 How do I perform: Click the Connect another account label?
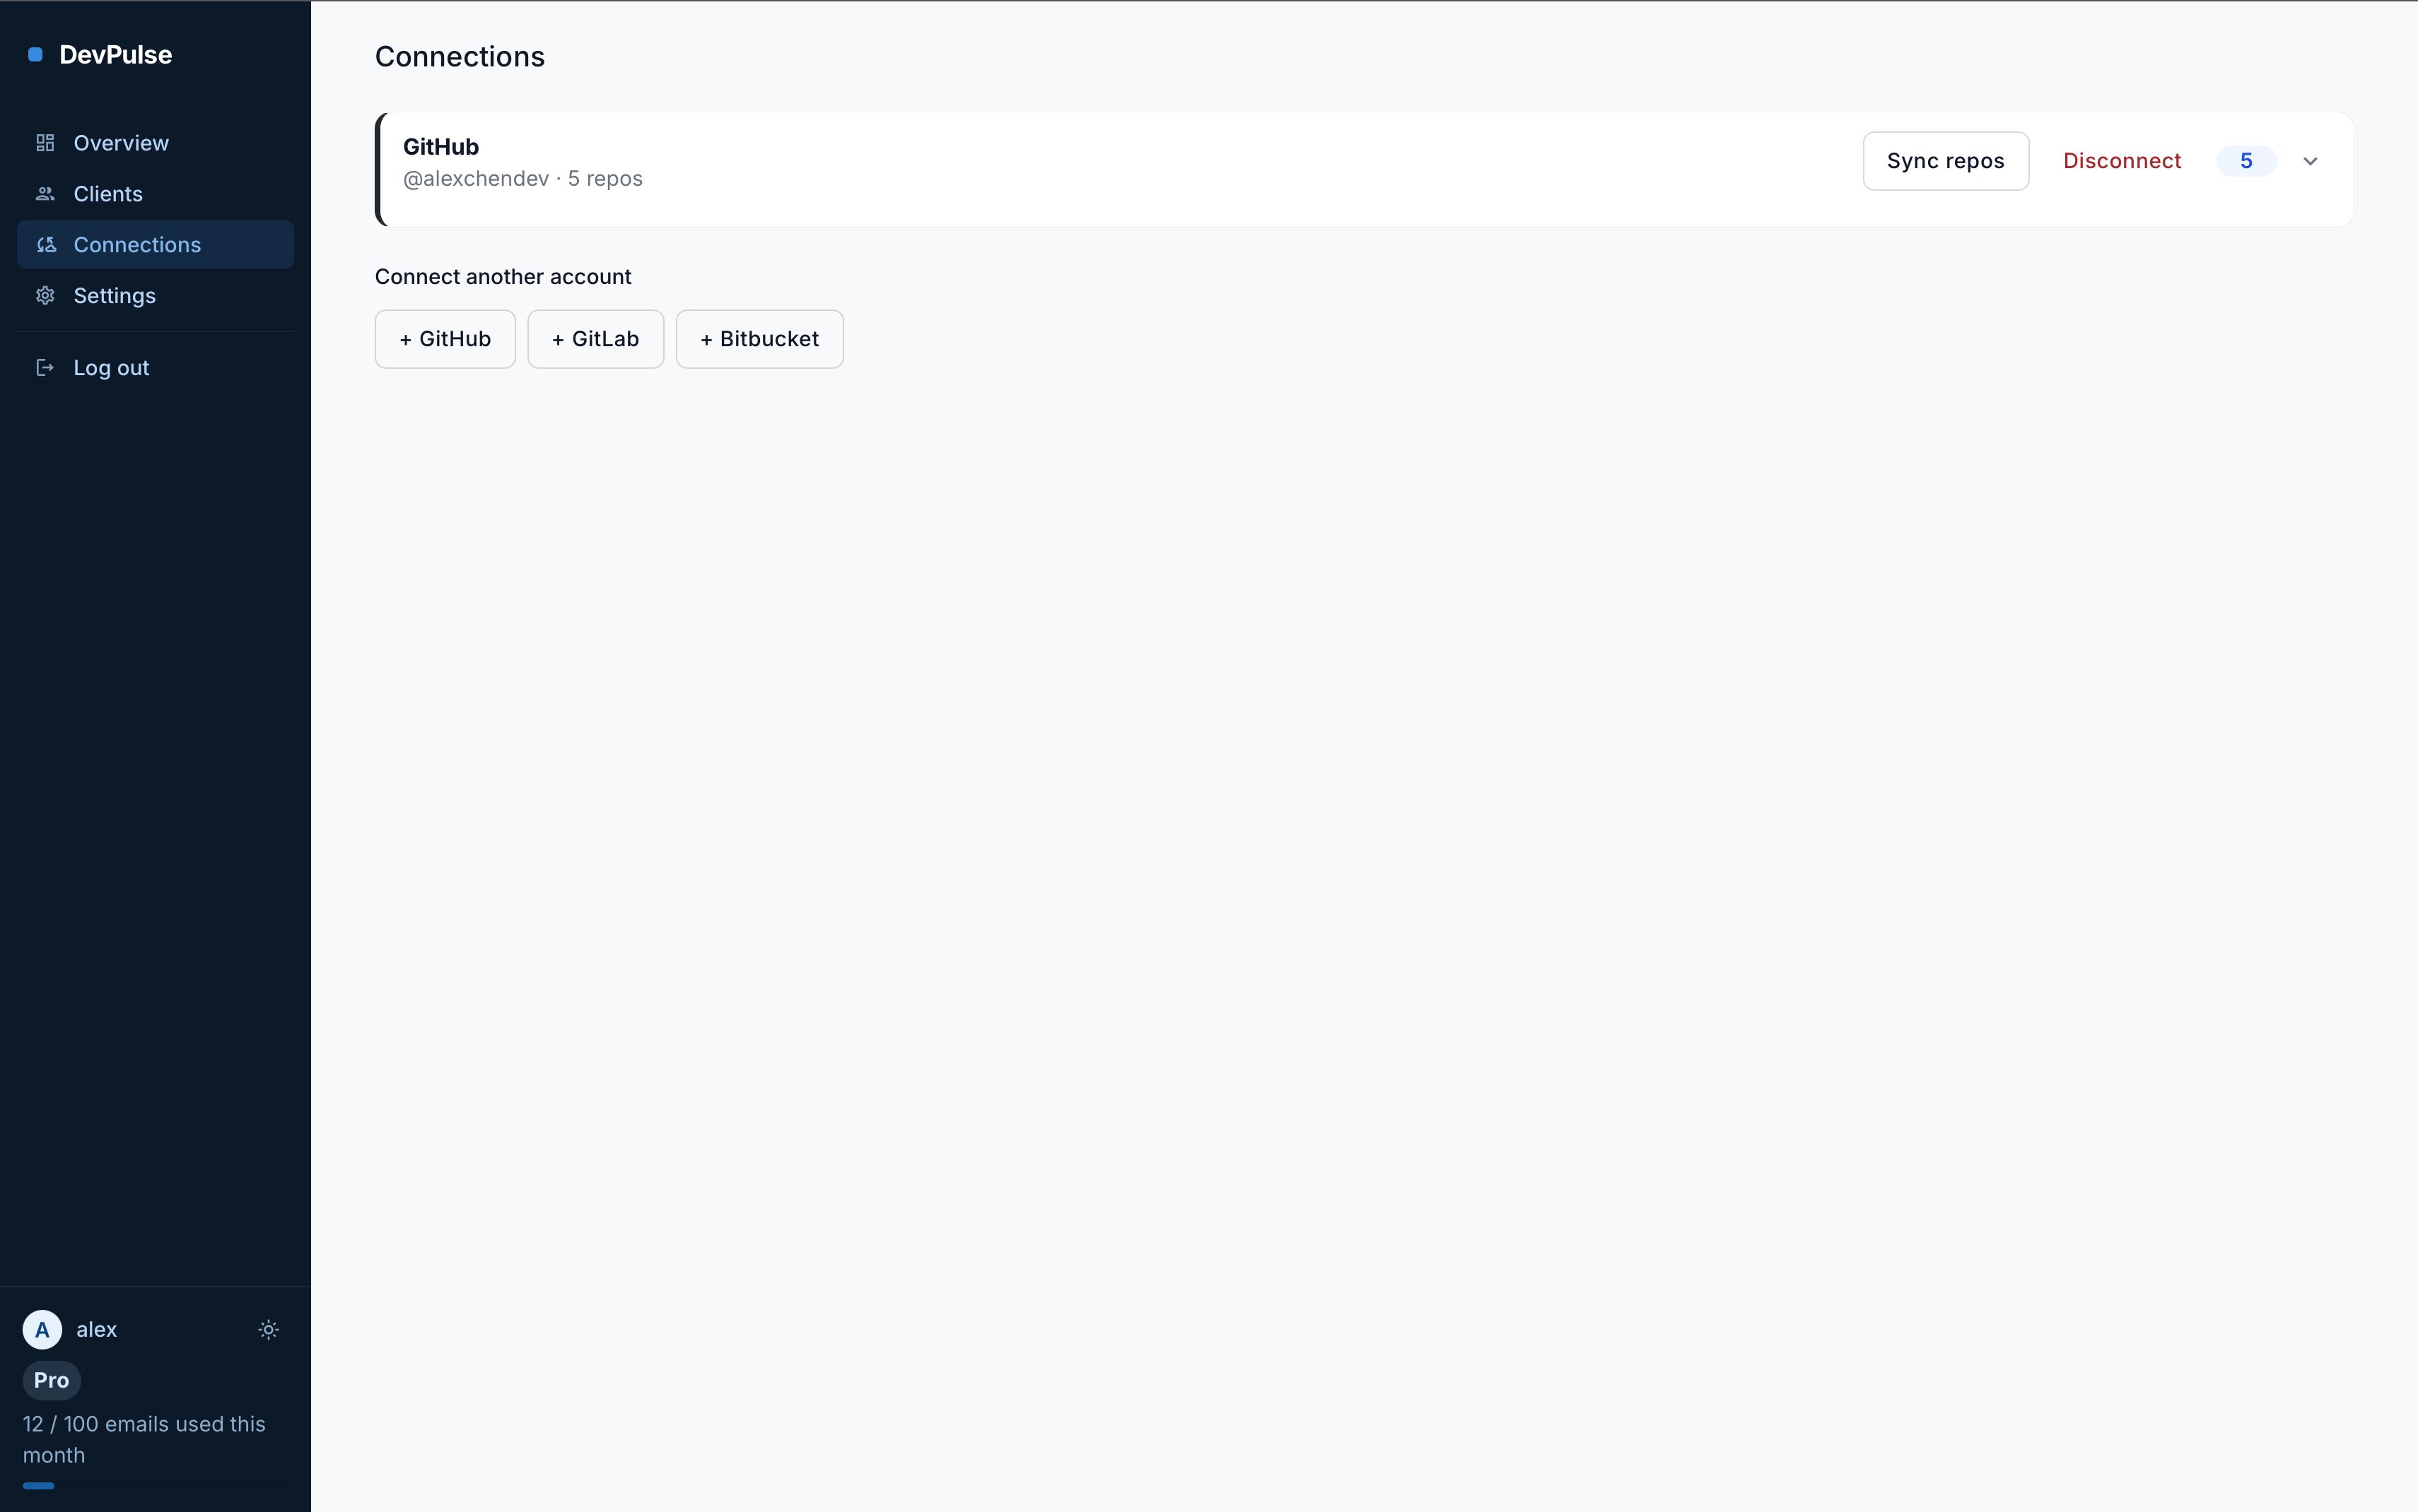[503, 277]
